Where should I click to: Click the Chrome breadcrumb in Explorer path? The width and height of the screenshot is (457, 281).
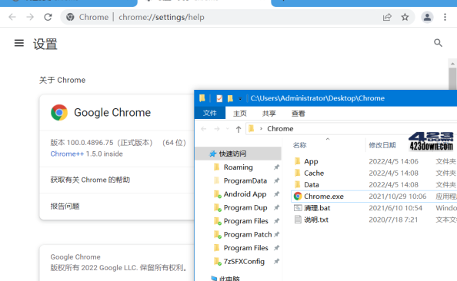tap(280, 128)
